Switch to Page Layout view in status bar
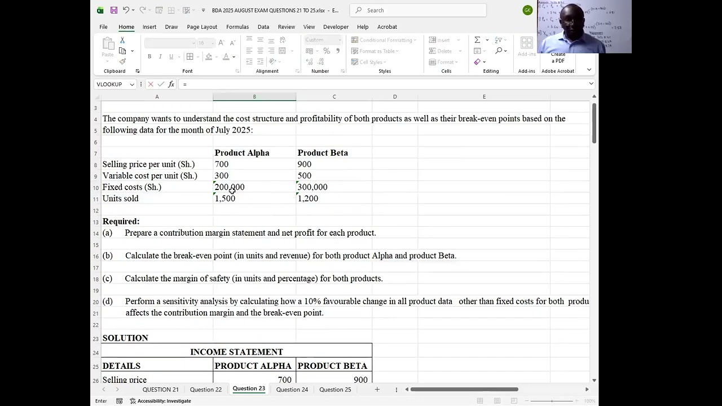 click(x=497, y=401)
